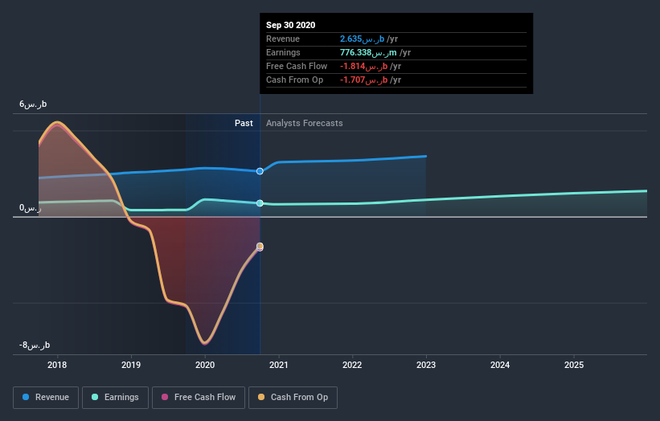This screenshot has width=660, height=421.
Task: Select the Earnings data point marker on chart
Action: [260, 203]
